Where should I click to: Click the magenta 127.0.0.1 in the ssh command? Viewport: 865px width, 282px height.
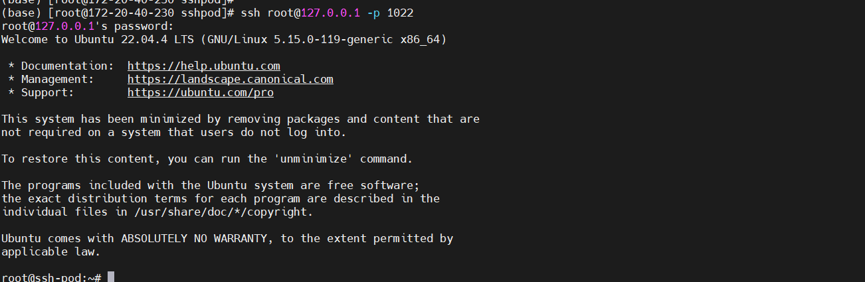tap(330, 13)
